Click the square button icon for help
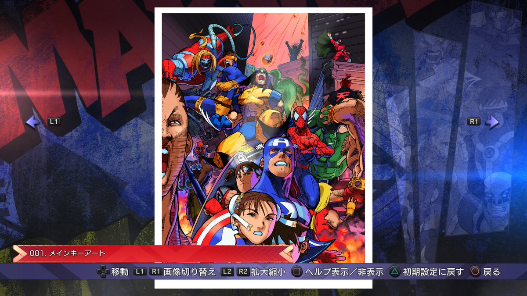The width and height of the screenshot is (527, 296). 297,272
